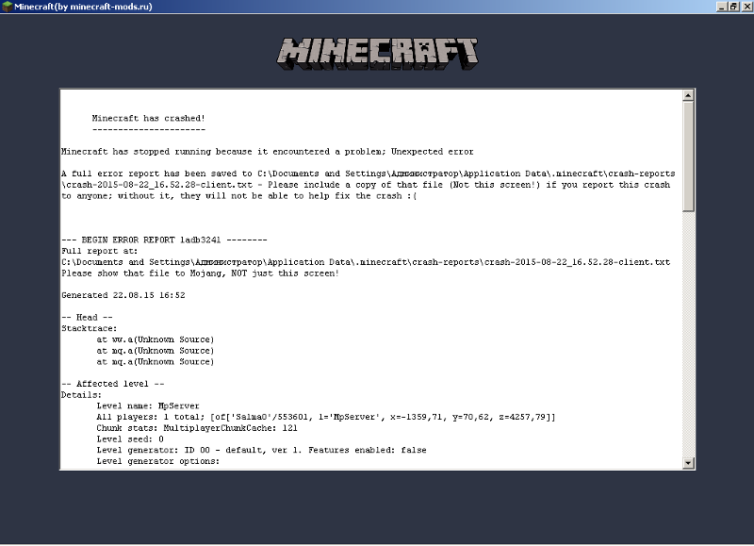Click the Minecraft logo above the report
Screen dimensions: 754x546
point(378,54)
